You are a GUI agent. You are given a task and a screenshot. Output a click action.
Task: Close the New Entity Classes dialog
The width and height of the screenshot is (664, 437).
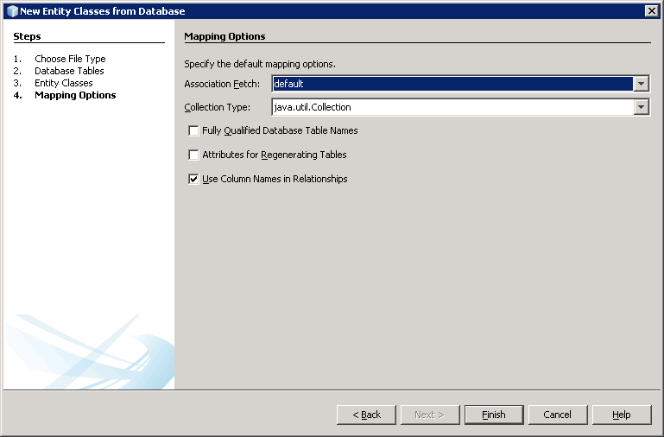point(651,11)
